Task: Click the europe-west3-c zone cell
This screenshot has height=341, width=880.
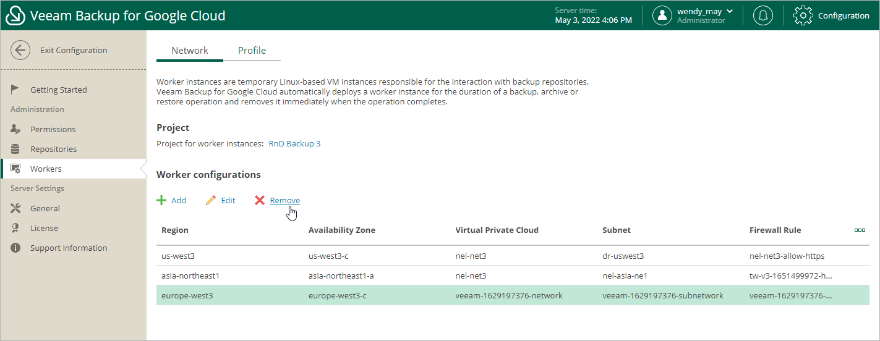Action: click(338, 295)
